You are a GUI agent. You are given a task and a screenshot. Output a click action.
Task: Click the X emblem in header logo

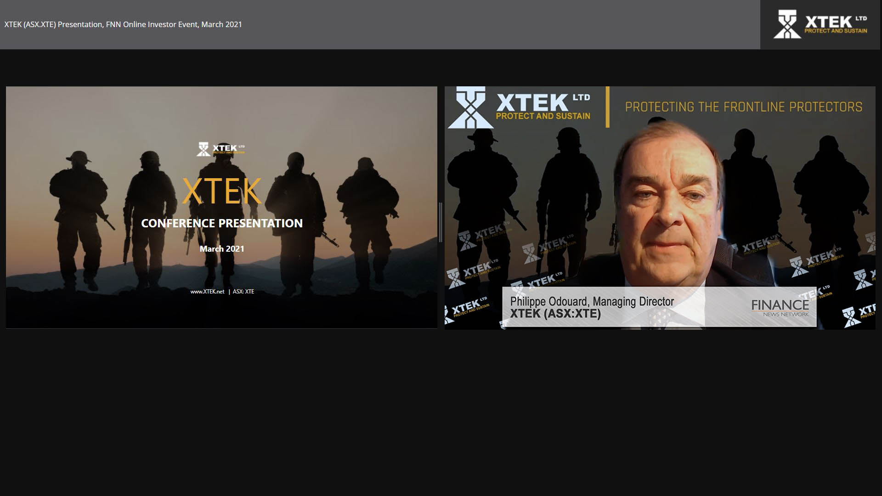tap(787, 24)
